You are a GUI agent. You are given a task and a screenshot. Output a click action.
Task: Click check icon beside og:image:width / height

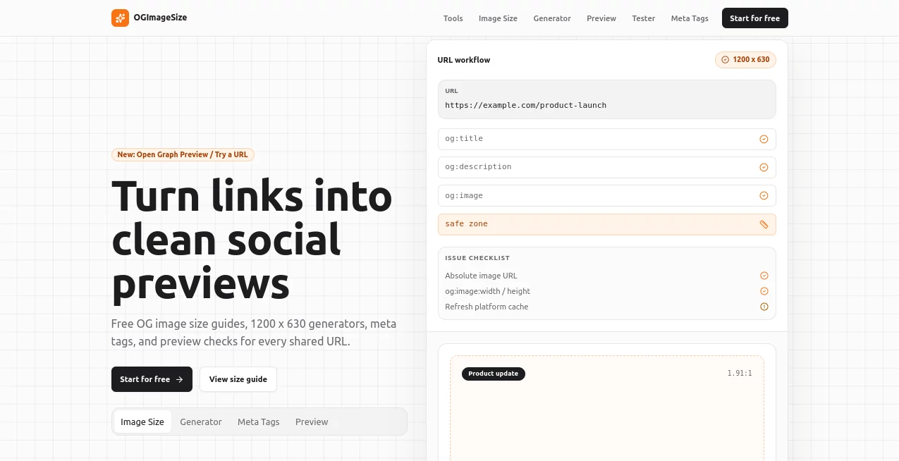(x=764, y=291)
